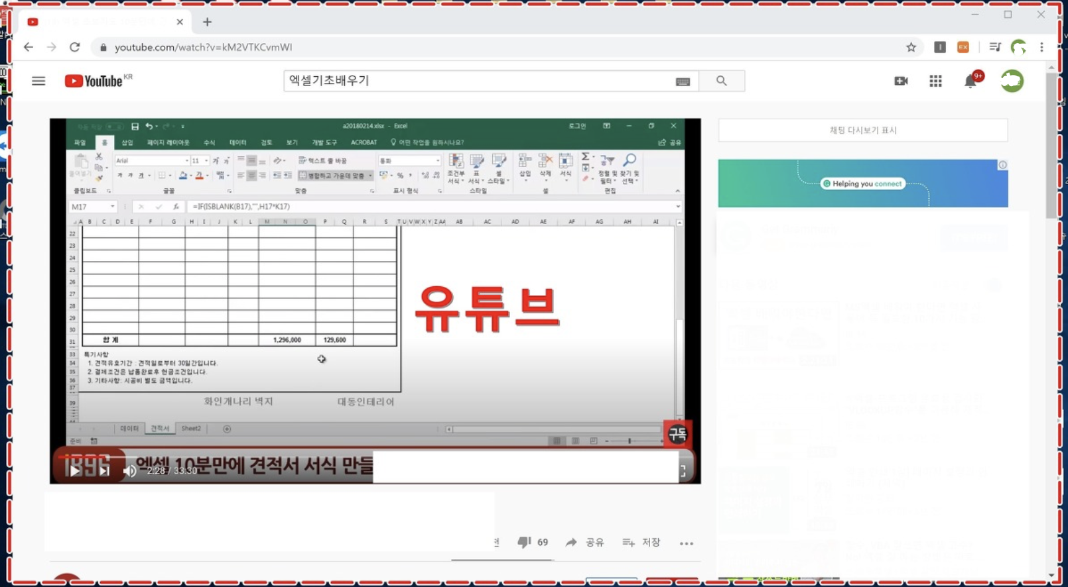Open the three-dot more actions menu below video

pyautogui.click(x=687, y=543)
